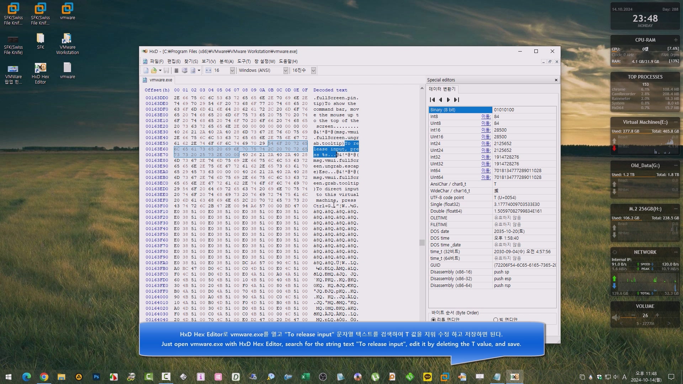The image size is (683, 384).
Task: Open the 보기(V) menu
Action: (x=209, y=62)
